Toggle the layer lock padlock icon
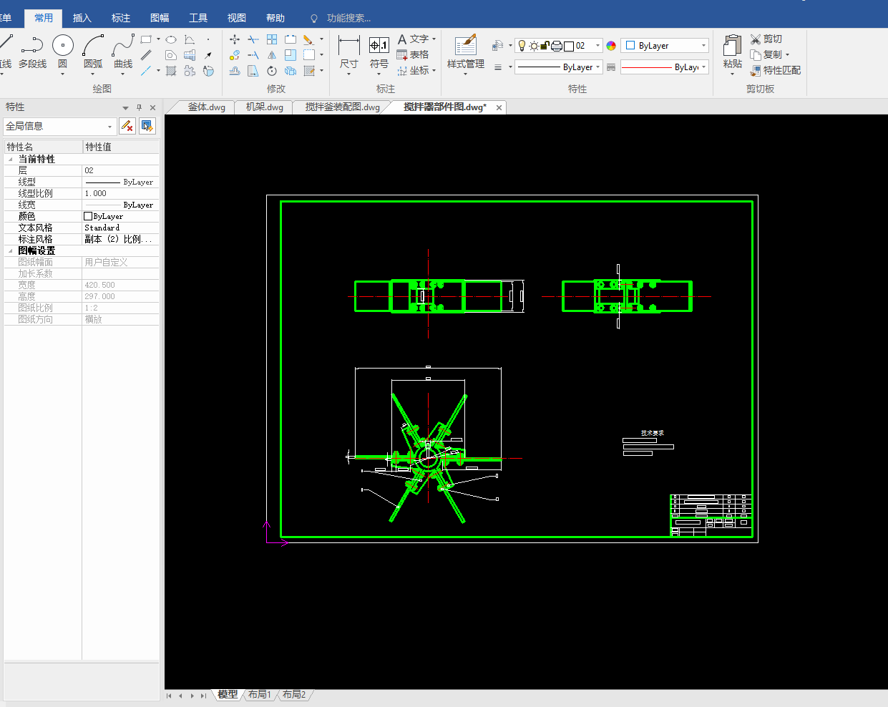The height and width of the screenshot is (707, 888). (545, 46)
